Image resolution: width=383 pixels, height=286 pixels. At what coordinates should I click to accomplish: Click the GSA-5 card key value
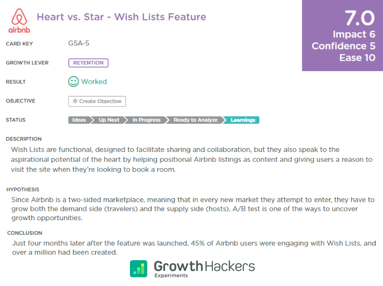coord(79,43)
